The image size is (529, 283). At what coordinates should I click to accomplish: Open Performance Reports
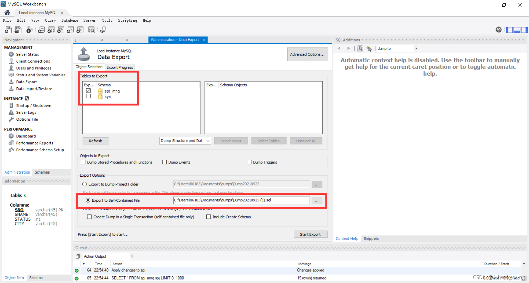coord(34,143)
